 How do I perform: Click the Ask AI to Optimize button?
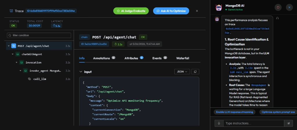(171, 11)
